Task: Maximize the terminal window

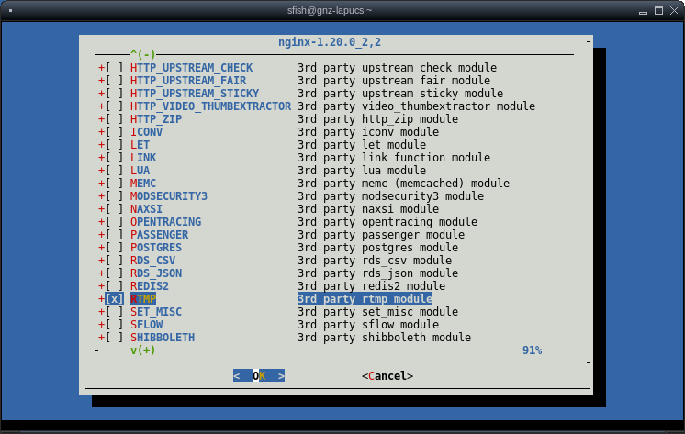Action: pos(658,10)
